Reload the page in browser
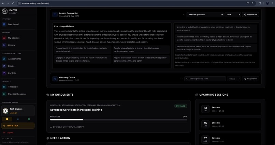The width and height of the screenshot is (275, 145). (13, 3)
